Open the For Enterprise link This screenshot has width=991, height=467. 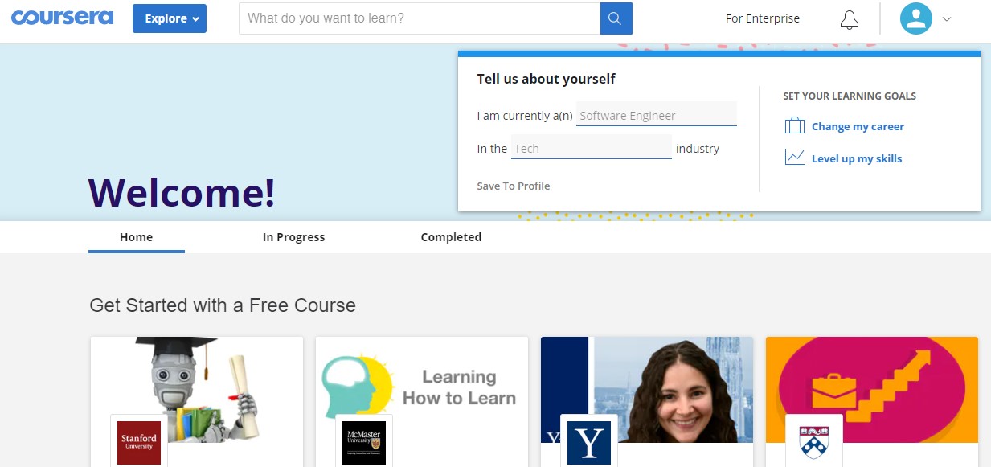[x=763, y=18]
